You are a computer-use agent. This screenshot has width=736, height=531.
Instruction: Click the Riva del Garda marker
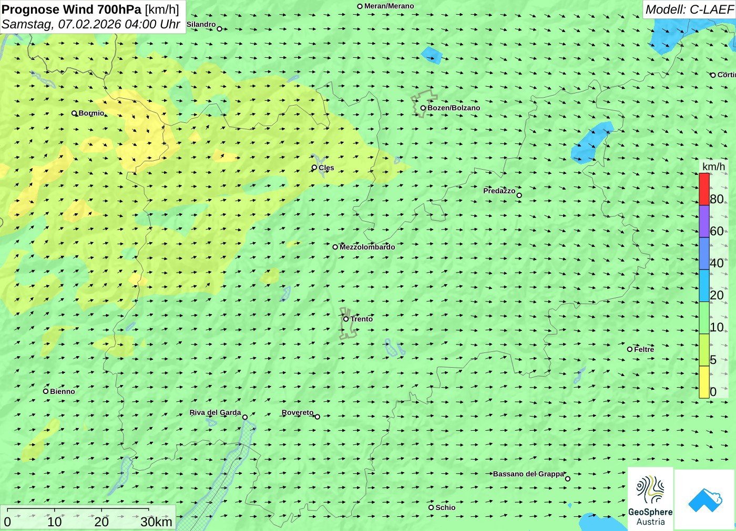[x=245, y=417]
